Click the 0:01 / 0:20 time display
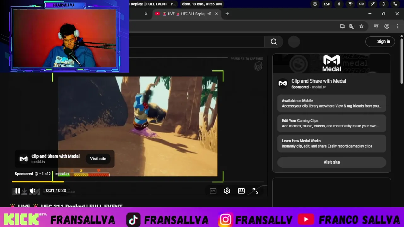This screenshot has width=404, height=227. coord(56,190)
